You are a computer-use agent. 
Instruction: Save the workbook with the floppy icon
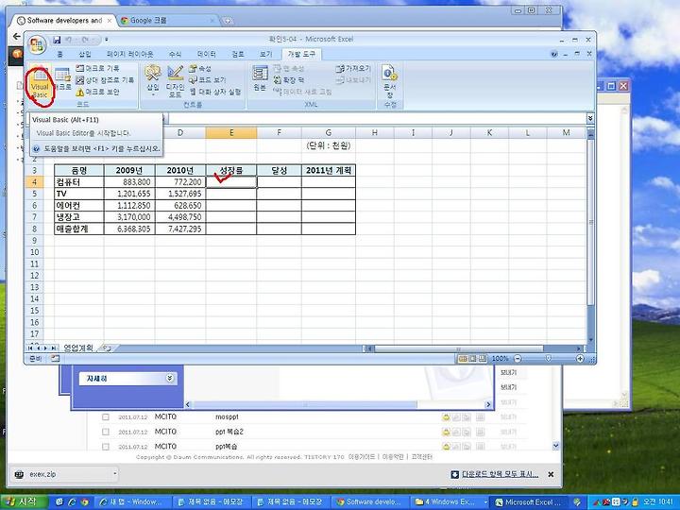(x=57, y=40)
